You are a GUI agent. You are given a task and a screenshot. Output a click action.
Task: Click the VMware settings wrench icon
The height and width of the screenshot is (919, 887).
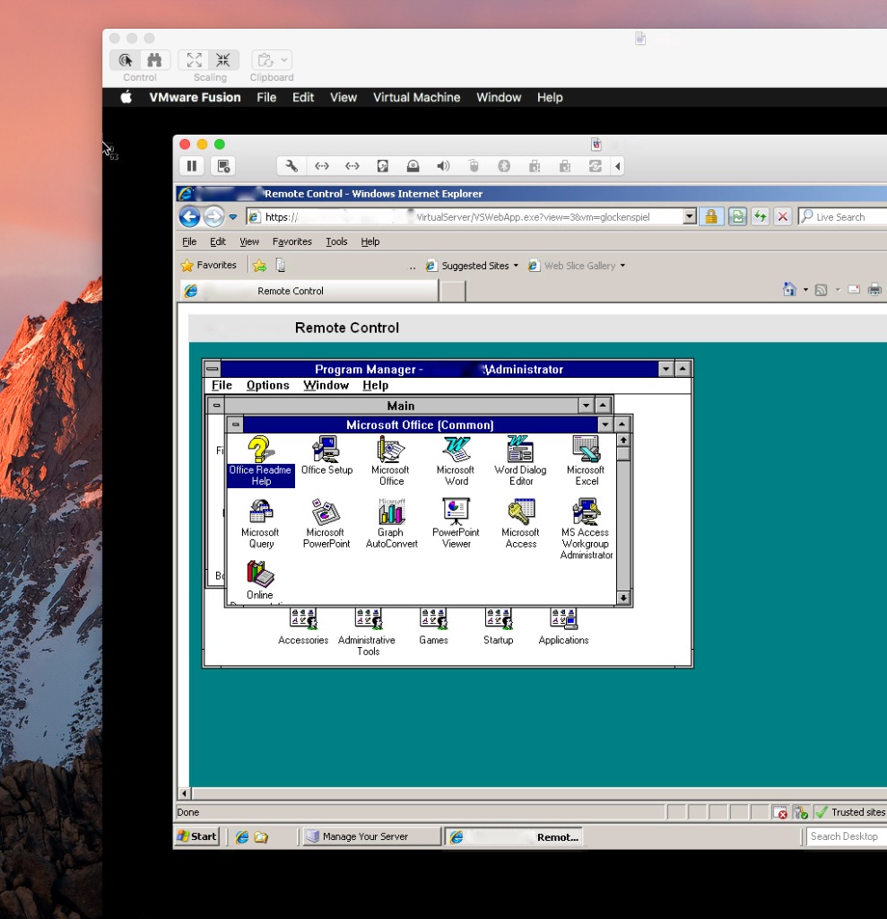[x=291, y=166]
